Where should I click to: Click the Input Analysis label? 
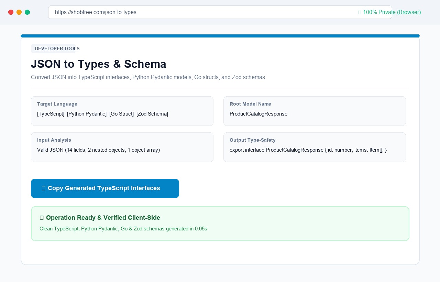click(x=54, y=140)
